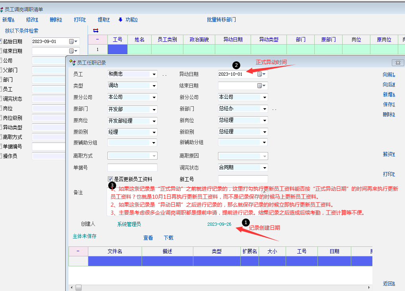The image size is (405, 291).
Task: Click 修改E in the main toolbar
Action: (32, 20)
